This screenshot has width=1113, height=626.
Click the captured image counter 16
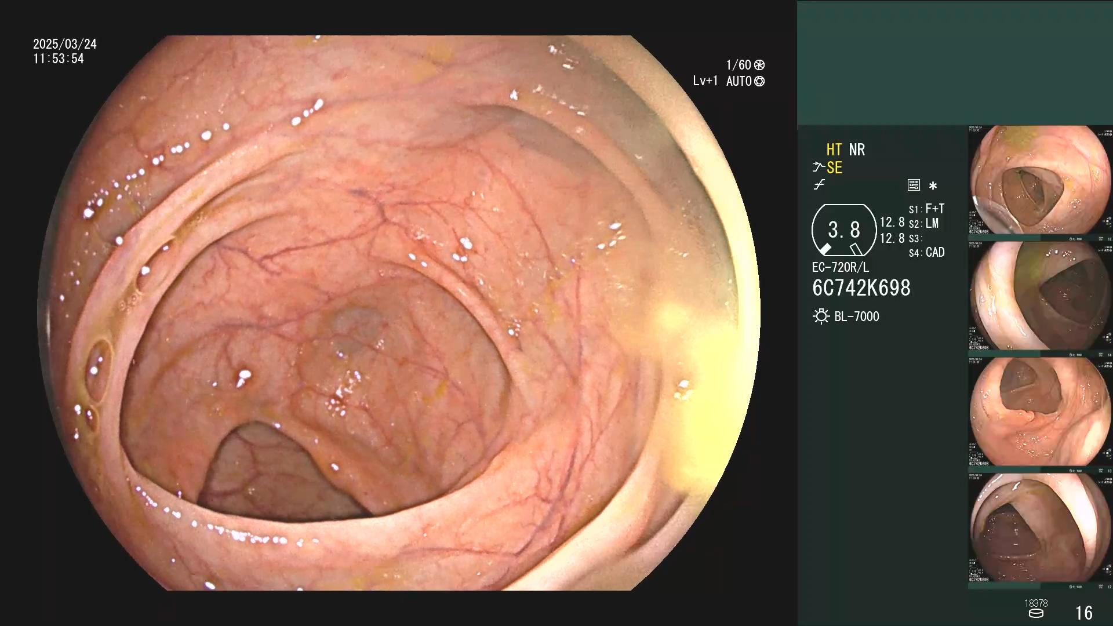(1084, 613)
